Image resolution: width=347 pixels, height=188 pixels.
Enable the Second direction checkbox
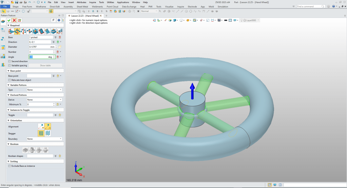click(9, 61)
